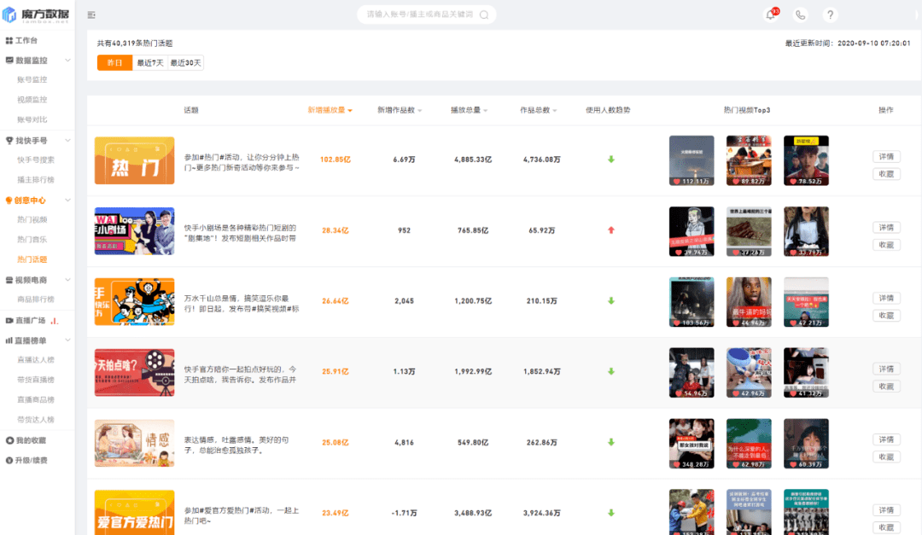Open the help question mark icon
Image resolution: width=922 pixels, height=535 pixels.
point(829,15)
